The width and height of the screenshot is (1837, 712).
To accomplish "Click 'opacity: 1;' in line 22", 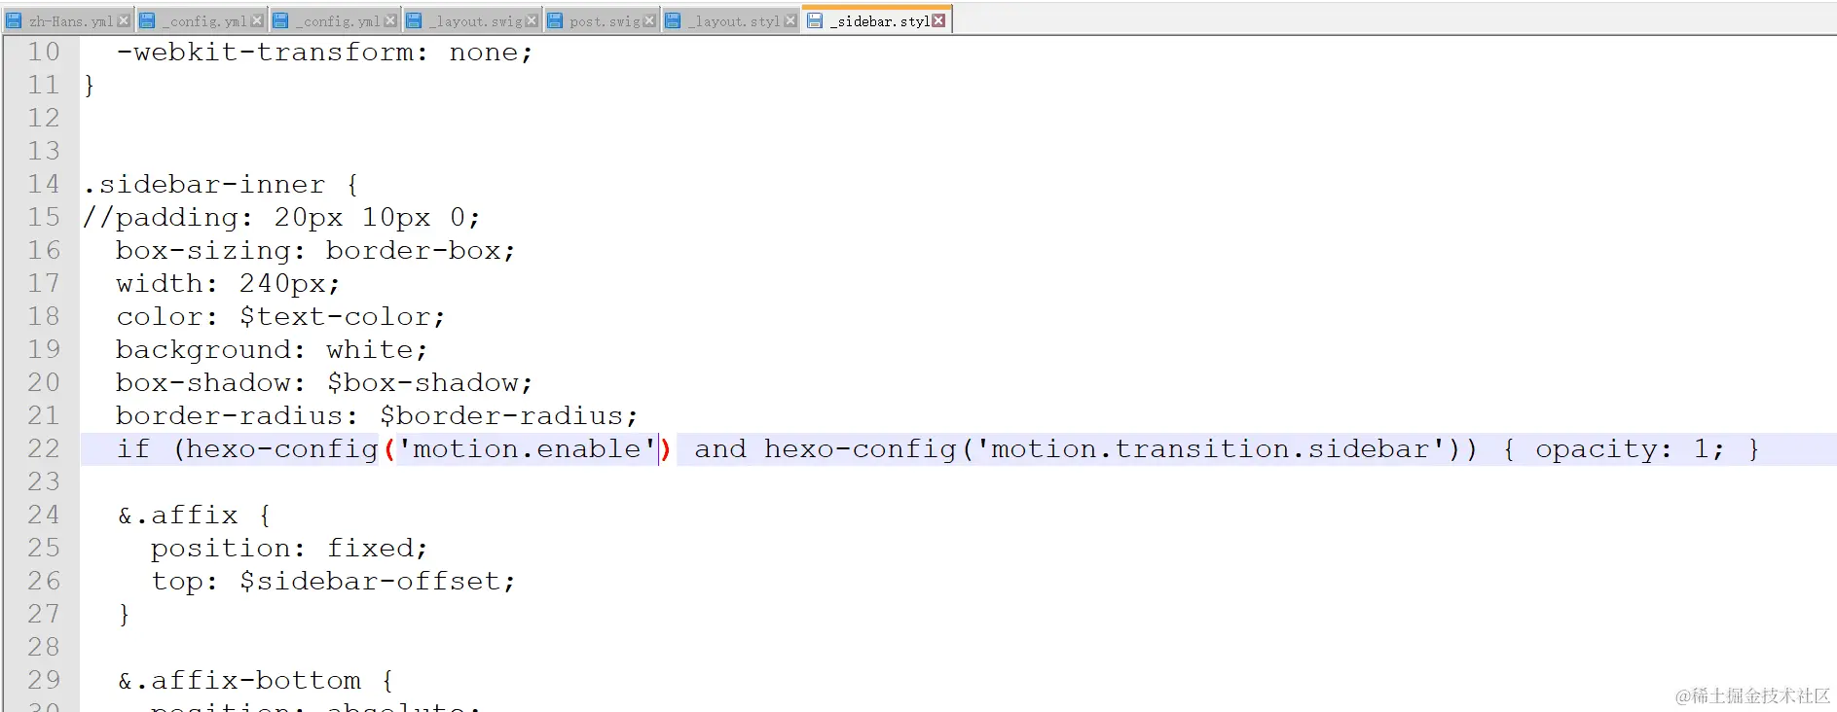I will pyautogui.click(x=1630, y=448).
